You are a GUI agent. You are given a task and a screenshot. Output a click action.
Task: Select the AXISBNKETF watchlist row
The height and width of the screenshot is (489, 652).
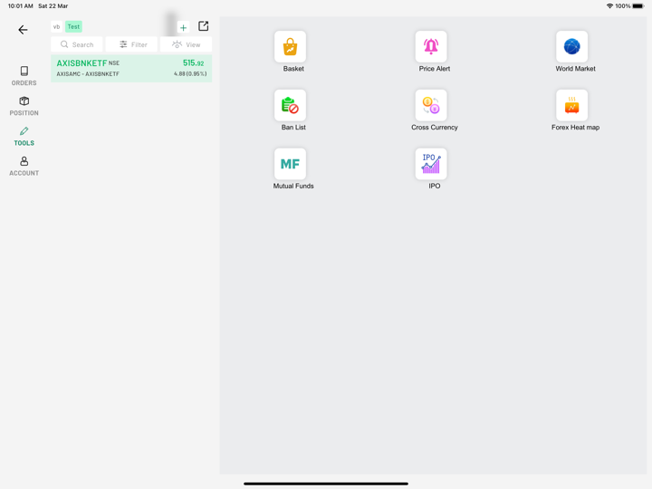(x=131, y=68)
